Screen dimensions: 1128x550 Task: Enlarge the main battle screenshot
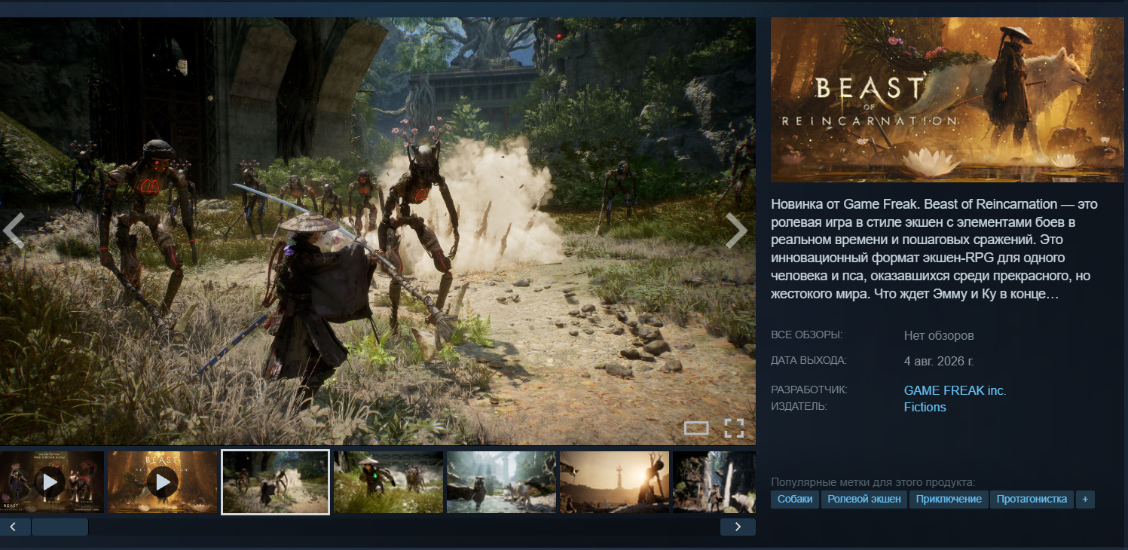pos(378,231)
